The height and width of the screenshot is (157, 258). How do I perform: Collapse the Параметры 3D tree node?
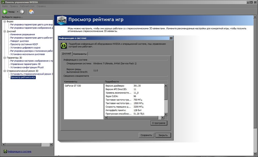pos(5,58)
